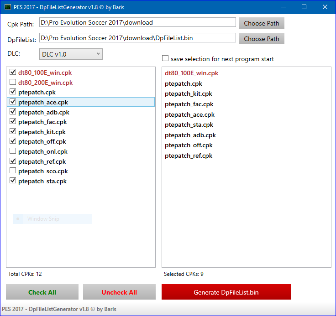Check the dt80_200E_win.cpk checkbox
This screenshot has width=336, height=316.
[x=13, y=82]
